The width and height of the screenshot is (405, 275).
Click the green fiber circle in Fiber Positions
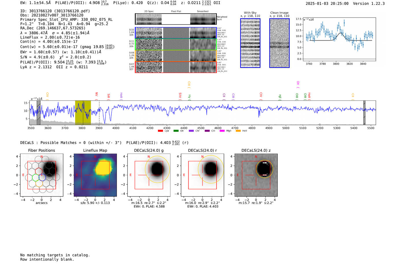[36, 177]
